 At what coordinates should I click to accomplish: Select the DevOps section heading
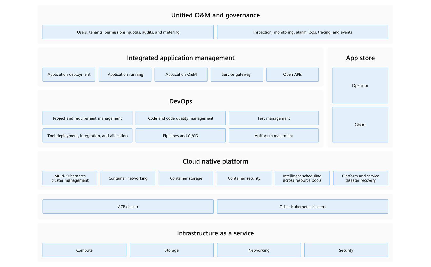[181, 101]
